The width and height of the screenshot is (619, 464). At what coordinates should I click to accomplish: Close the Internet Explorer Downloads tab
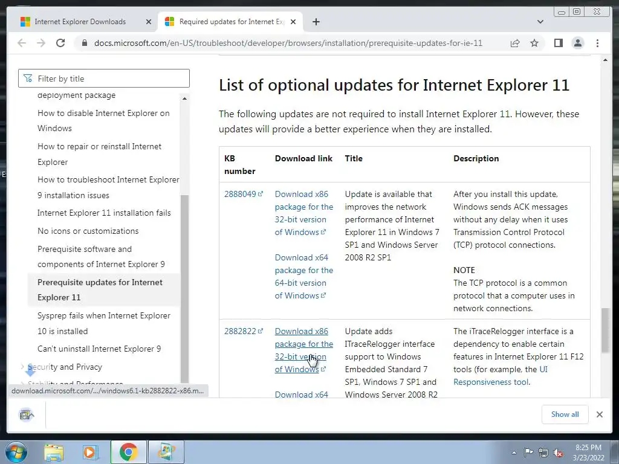(x=149, y=22)
